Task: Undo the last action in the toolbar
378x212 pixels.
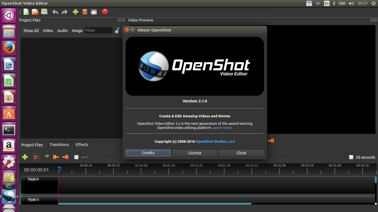Action: click(55, 12)
